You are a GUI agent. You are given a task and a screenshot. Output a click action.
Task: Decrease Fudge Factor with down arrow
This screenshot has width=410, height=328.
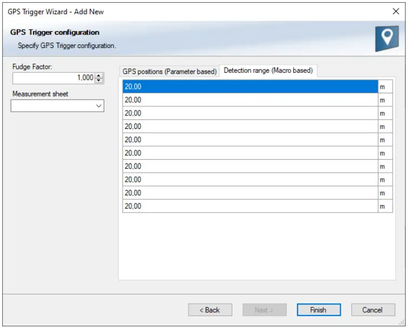[x=99, y=80]
